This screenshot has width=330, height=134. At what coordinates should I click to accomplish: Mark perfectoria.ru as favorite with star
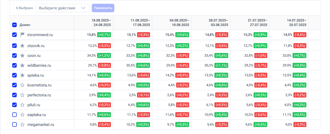click(22, 95)
